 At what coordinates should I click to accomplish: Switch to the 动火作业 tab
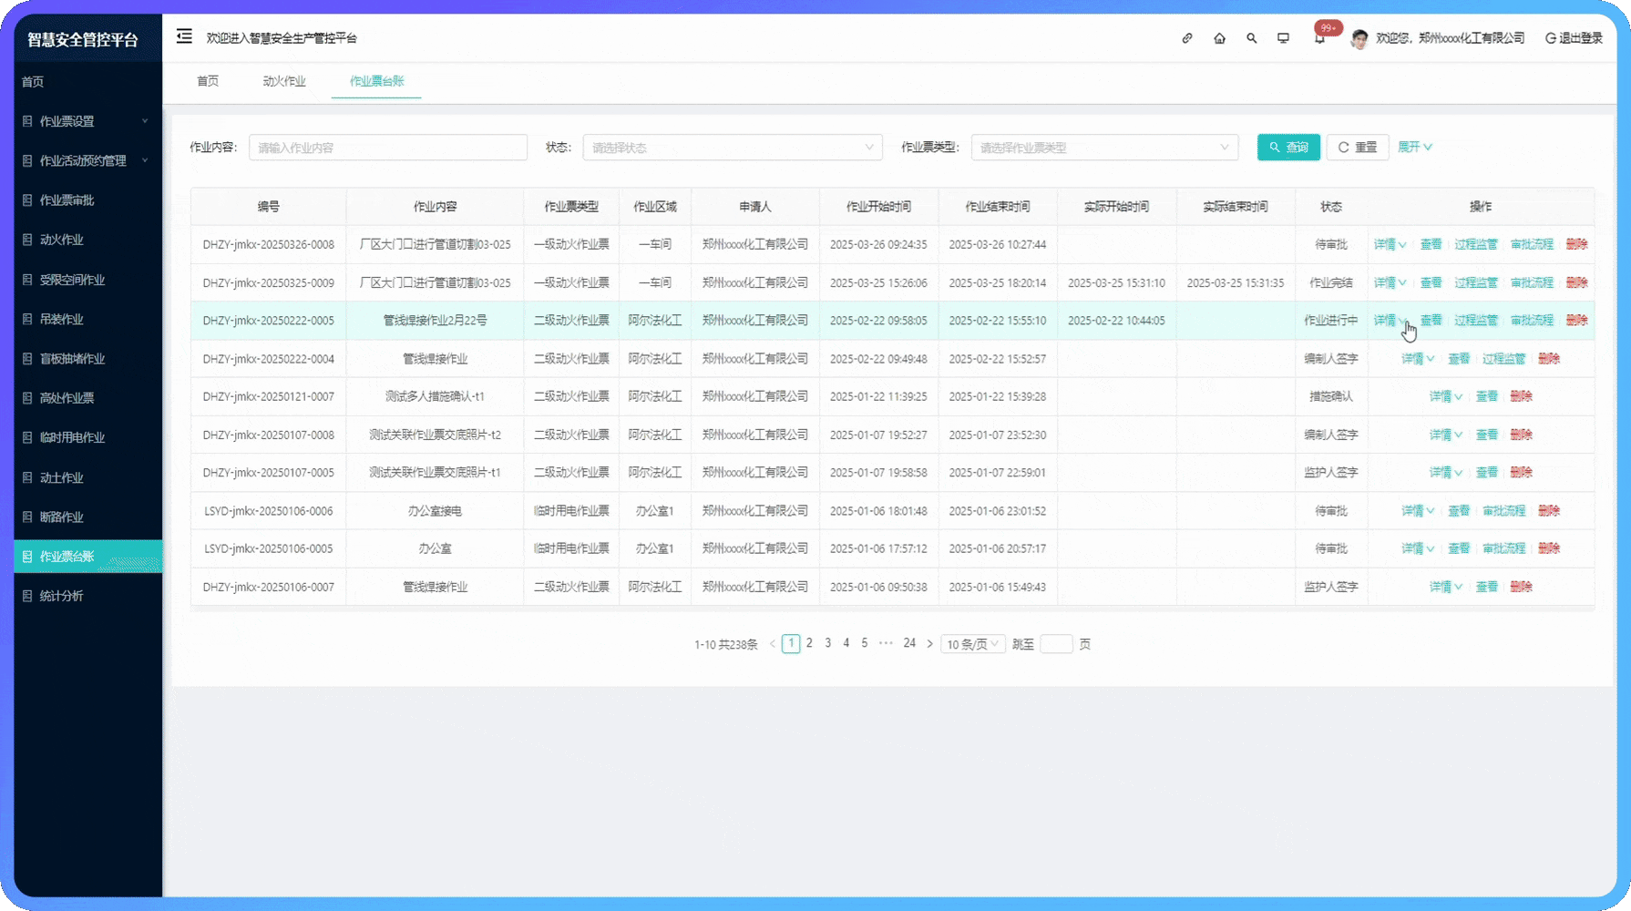click(x=284, y=81)
